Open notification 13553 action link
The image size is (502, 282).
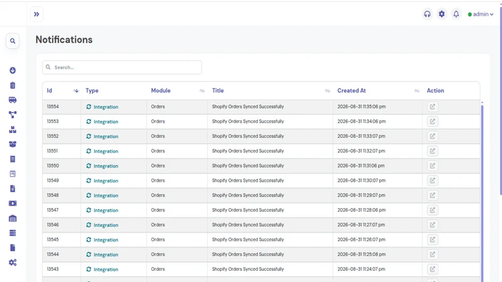(432, 122)
